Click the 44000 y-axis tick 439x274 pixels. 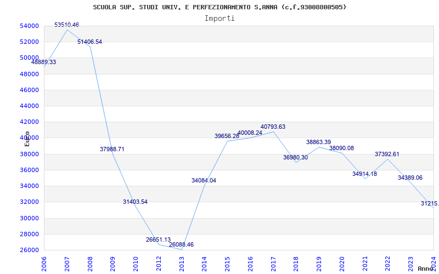coord(29,106)
